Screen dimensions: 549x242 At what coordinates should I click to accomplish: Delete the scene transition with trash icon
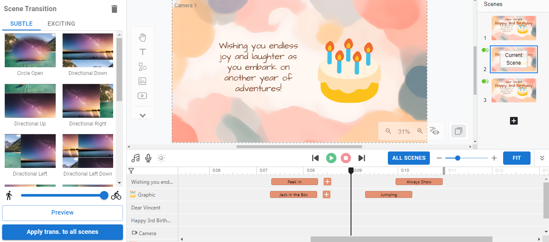[x=114, y=9]
